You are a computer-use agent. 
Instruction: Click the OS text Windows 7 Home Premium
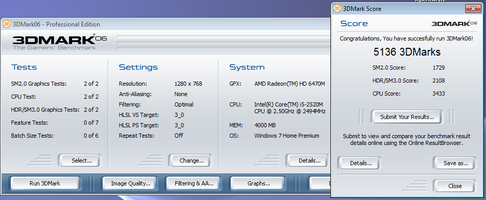(x=287, y=136)
